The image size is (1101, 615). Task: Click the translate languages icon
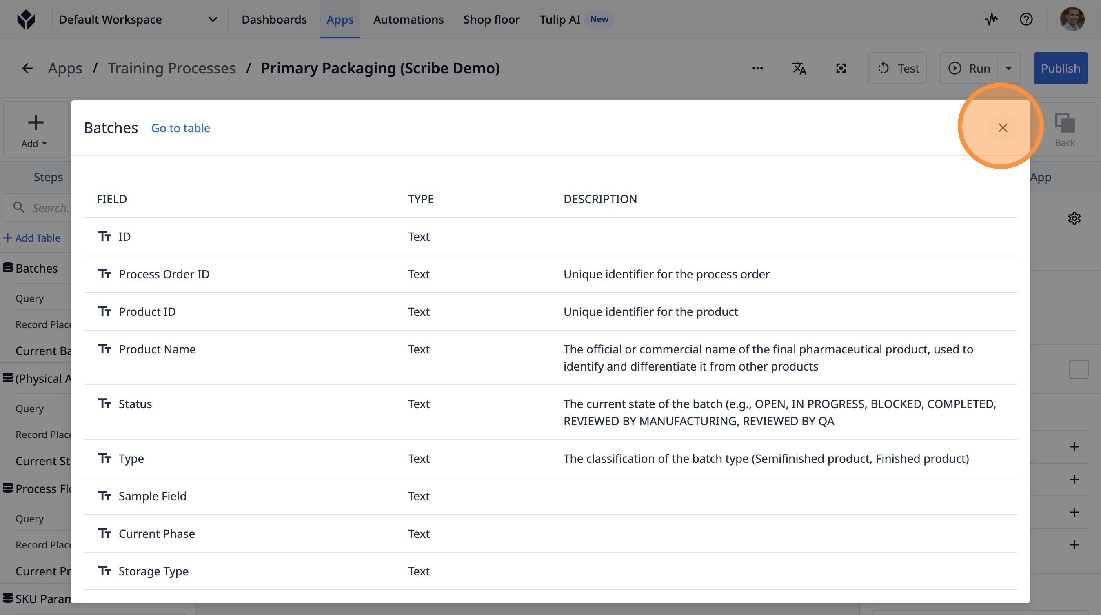pyautogui.click(x=799, y=69)
